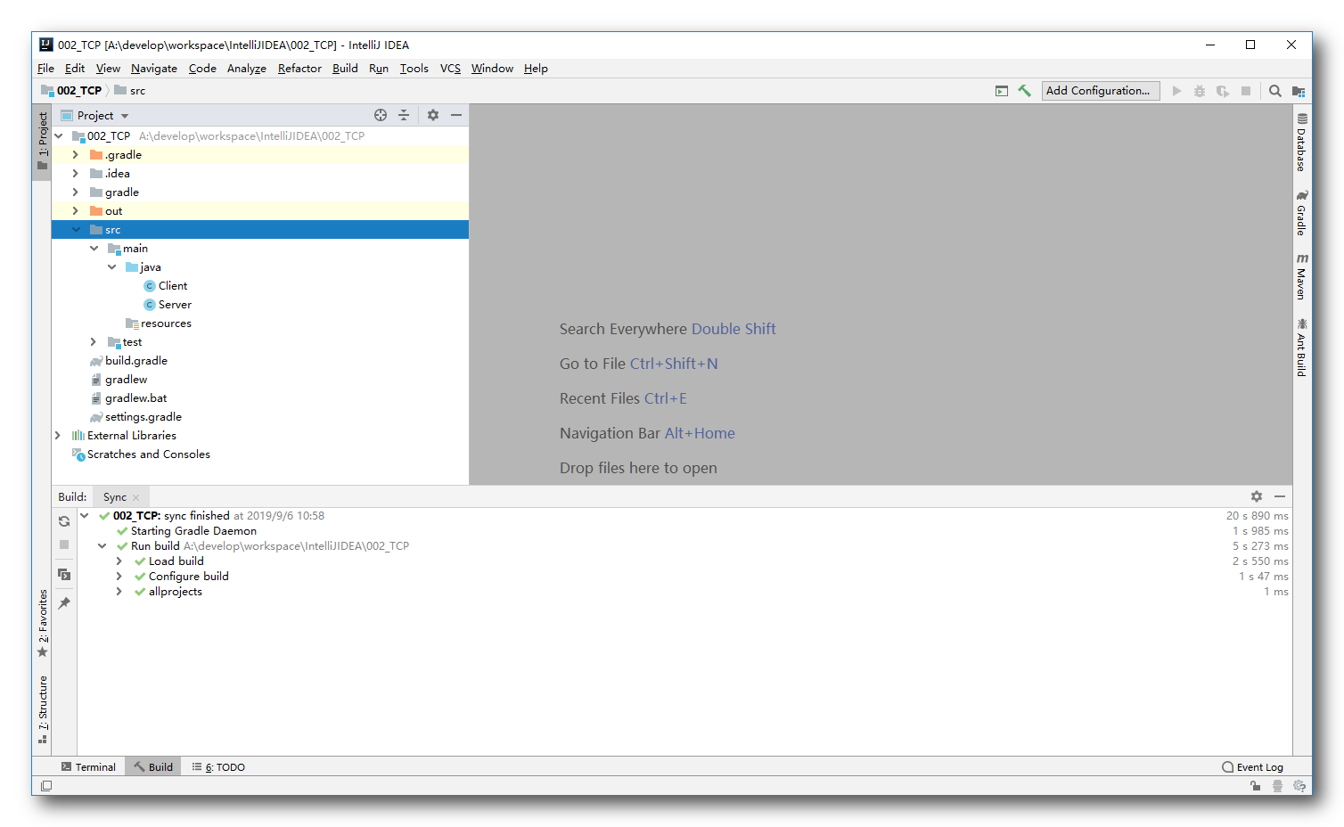Open the Database tool window
This screenshot has width=1344, height=827.
point(1302,143)
